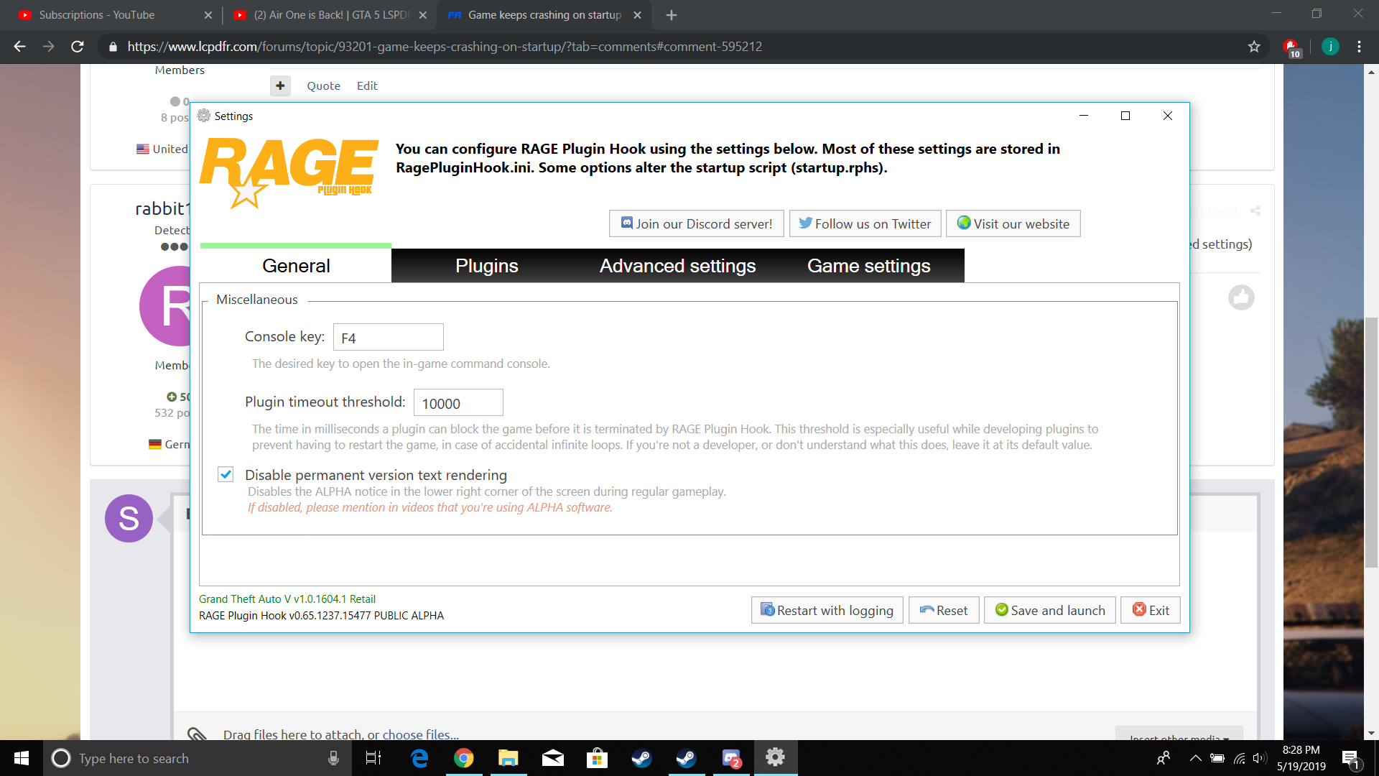Click the bookmark star in the address bar
This screenshot has height=776, width=1379.
(x=1254, y=47)
